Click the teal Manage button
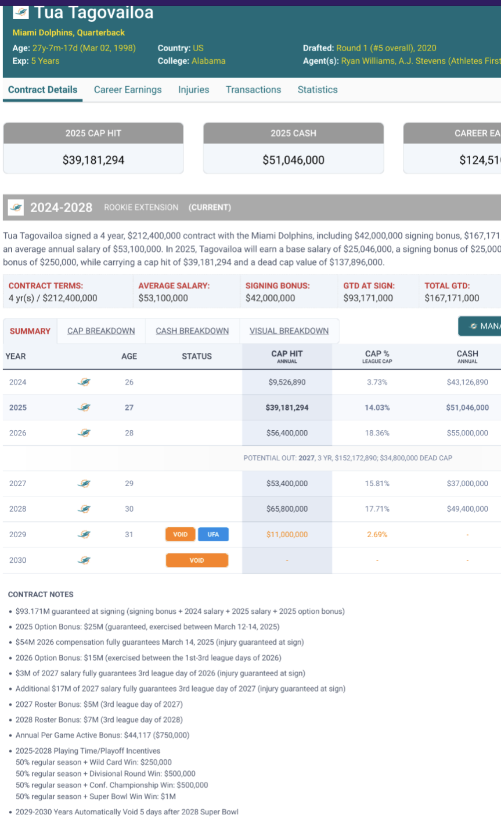The width and height of the screenshot is (501, 822). point(480,326)
